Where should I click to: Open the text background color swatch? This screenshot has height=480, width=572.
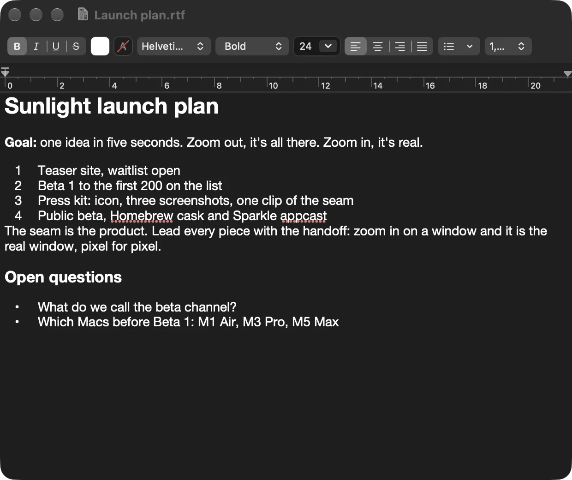point(123,46)
